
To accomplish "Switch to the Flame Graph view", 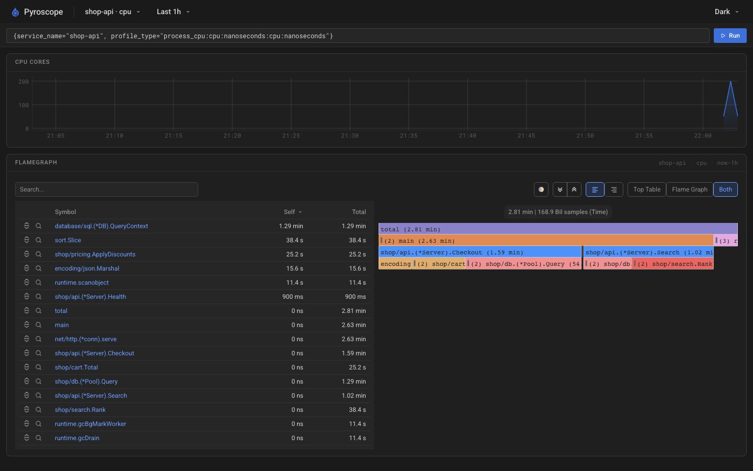I will [690, 189].
